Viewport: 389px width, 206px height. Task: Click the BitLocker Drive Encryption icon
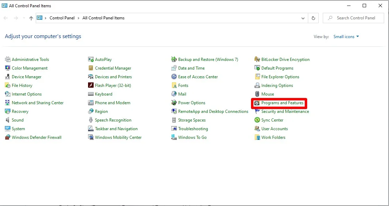(257, 60)
